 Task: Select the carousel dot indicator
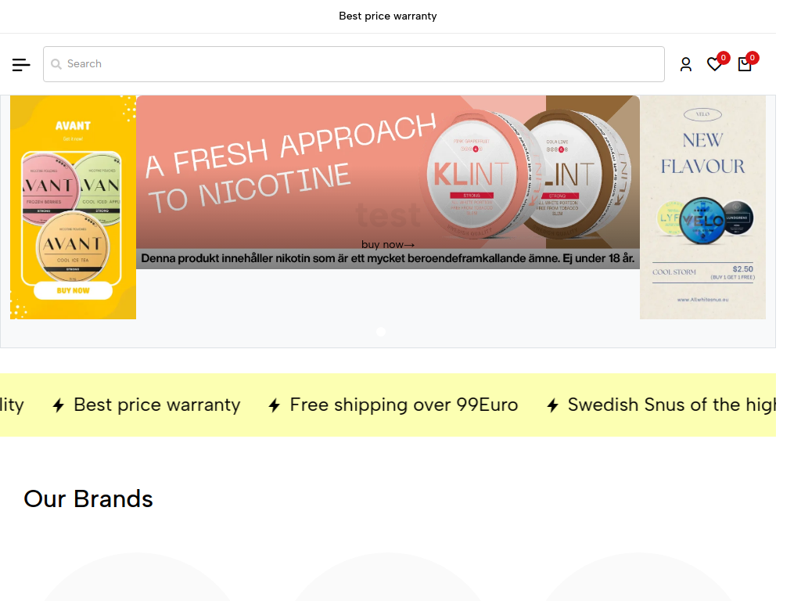pos(381,331)
